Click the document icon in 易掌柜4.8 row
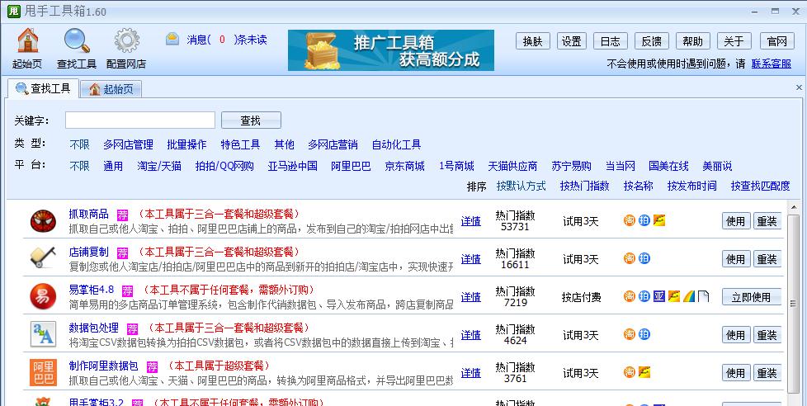This screenshot has width=807, height=406. click(704, 296)
